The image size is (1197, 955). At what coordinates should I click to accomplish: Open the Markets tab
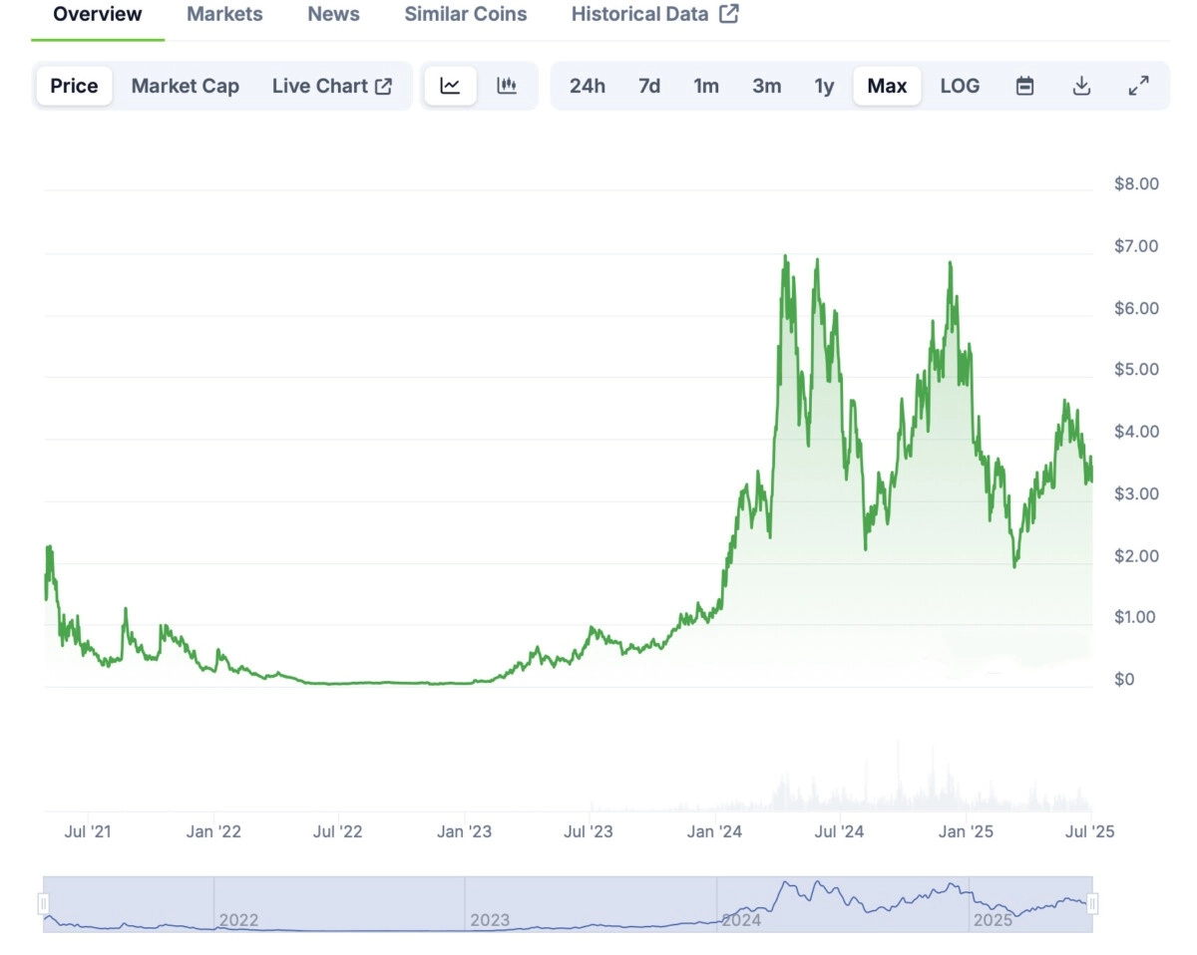tap(224, 14)
